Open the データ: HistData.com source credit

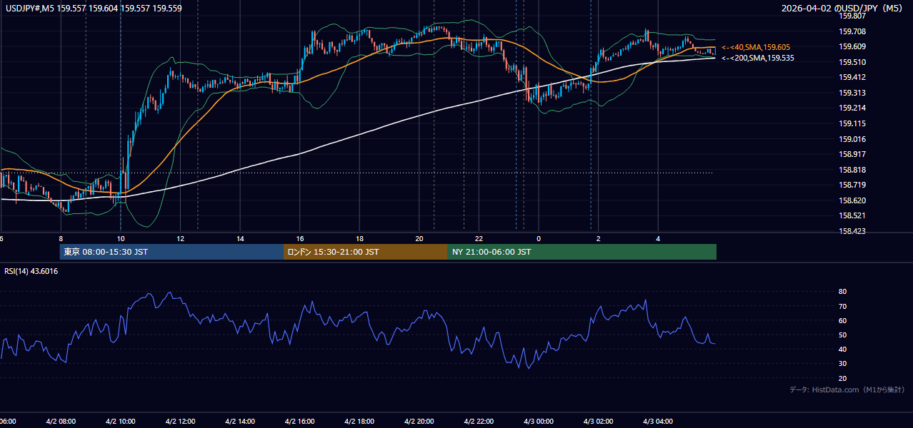click(x=847, y=390)
